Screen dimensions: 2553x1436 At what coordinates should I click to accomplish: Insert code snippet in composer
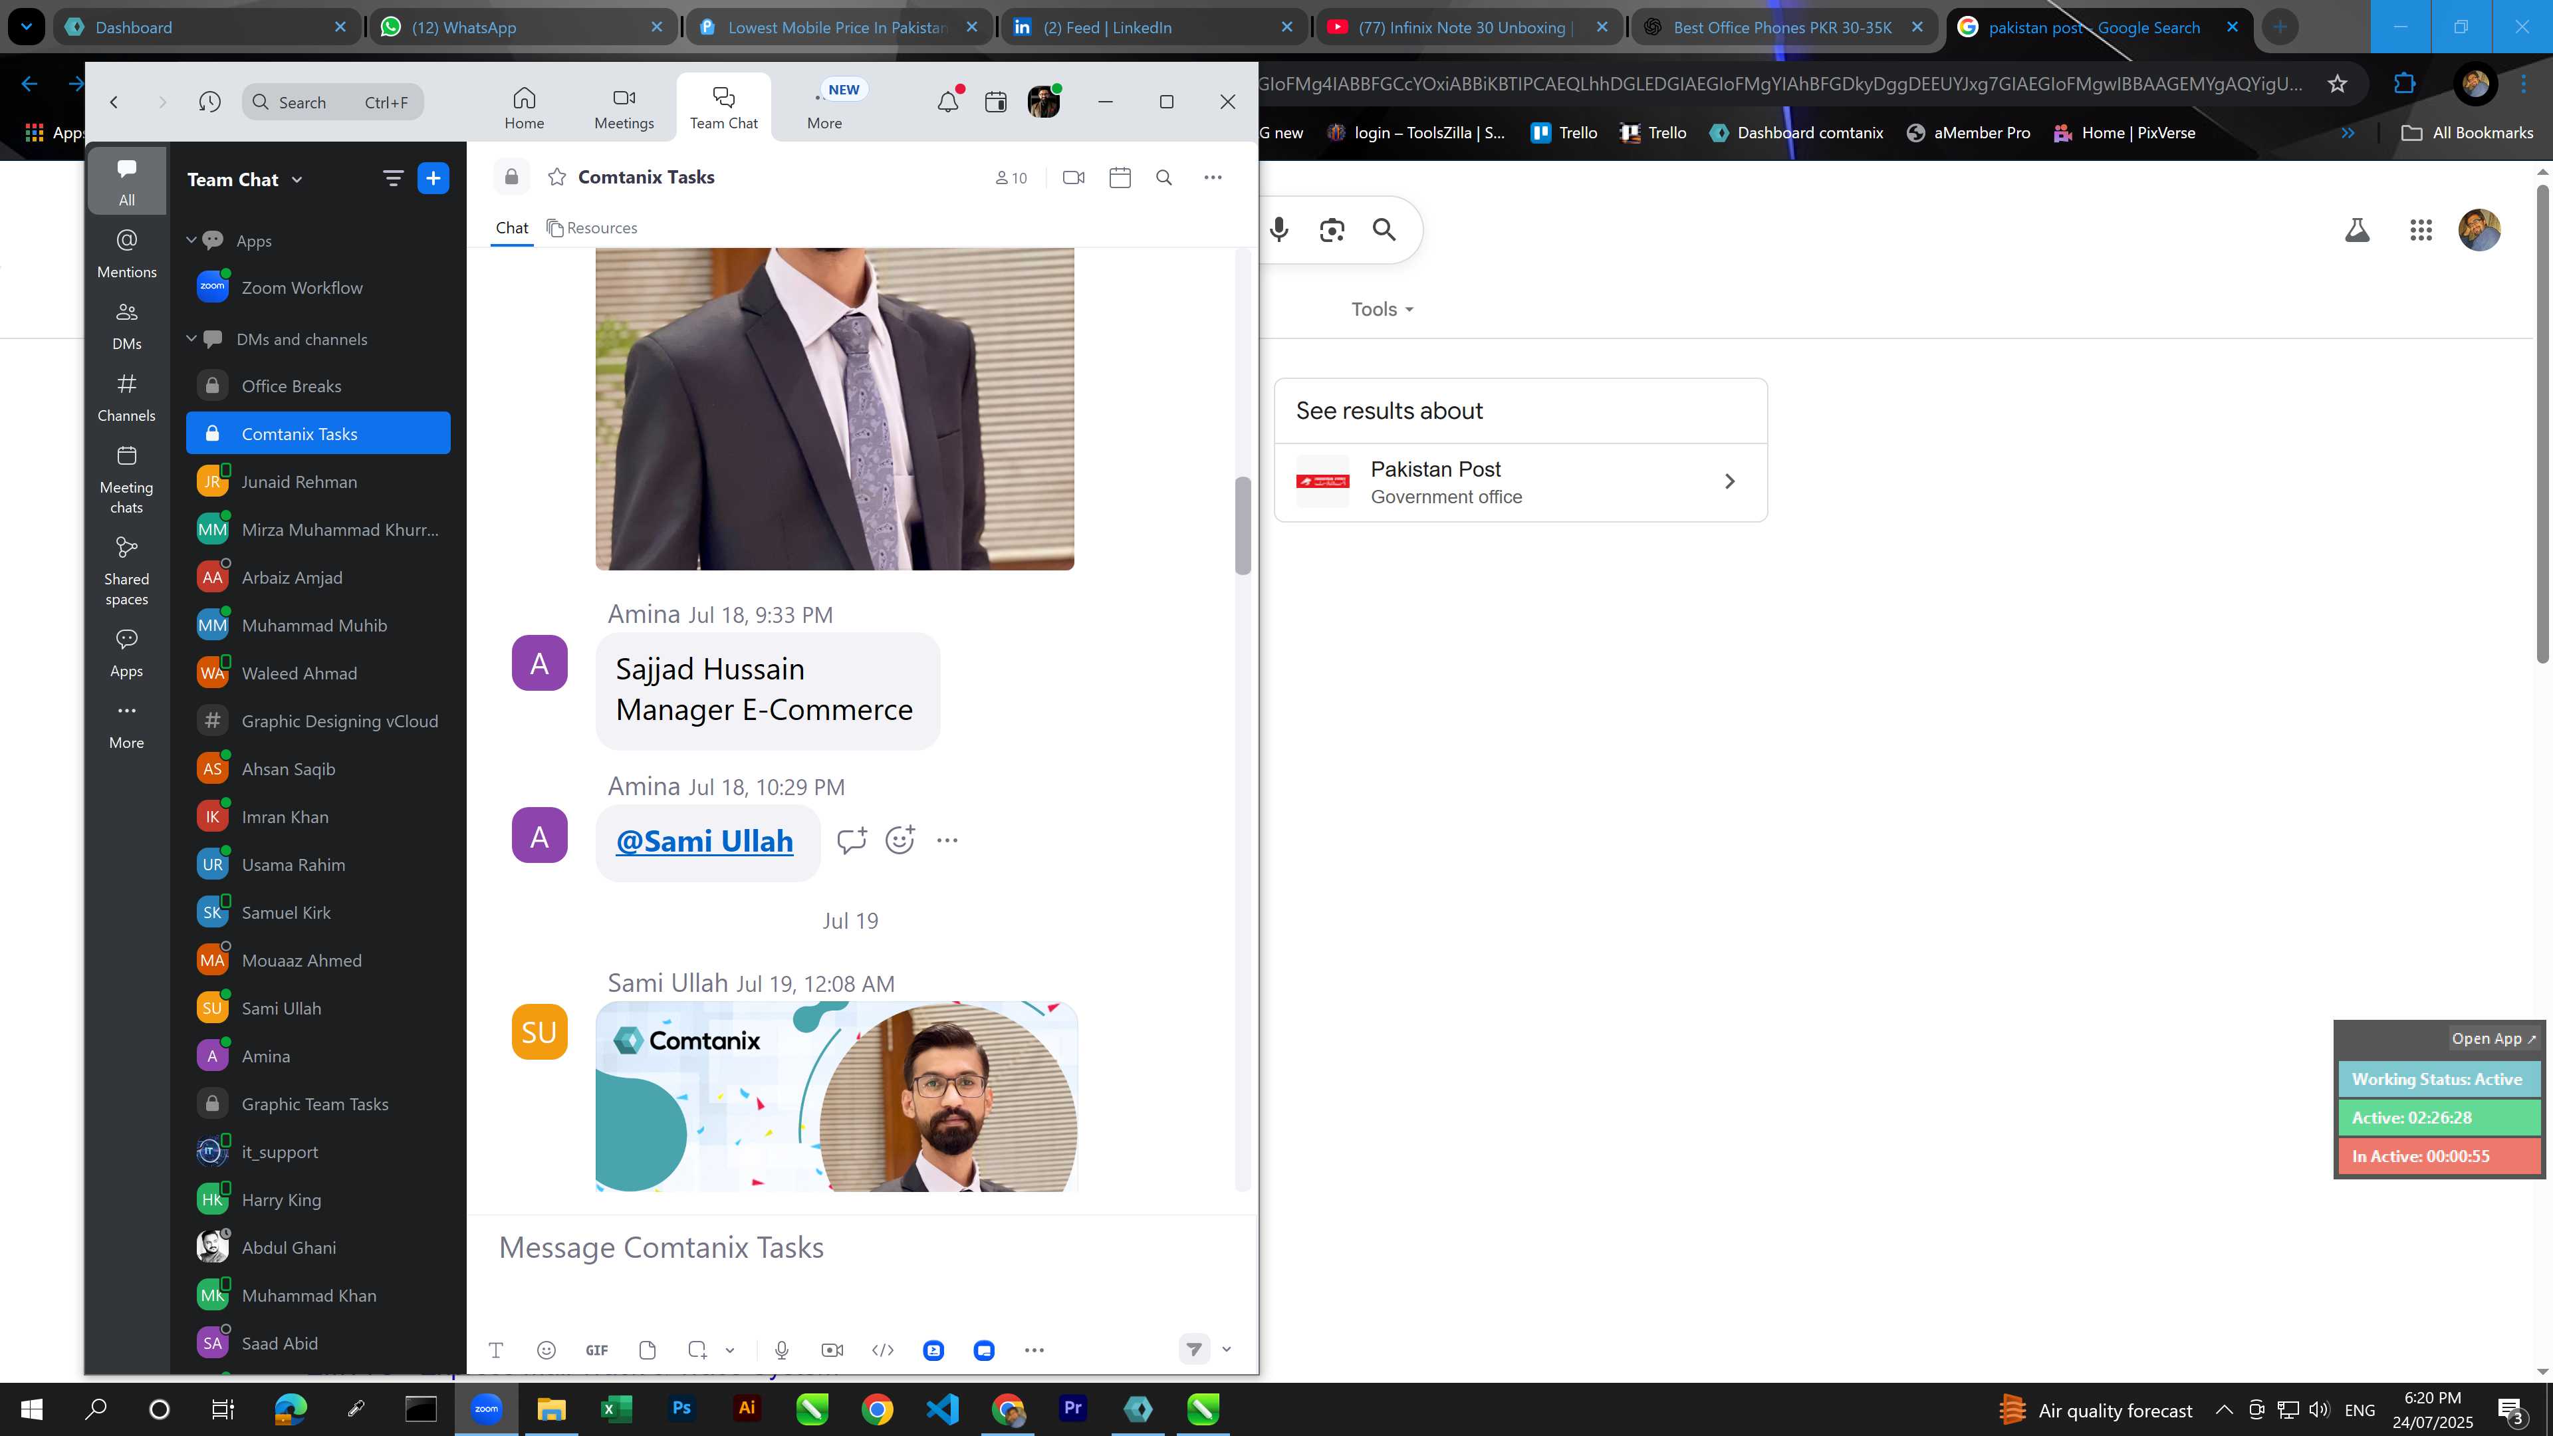882,1350
